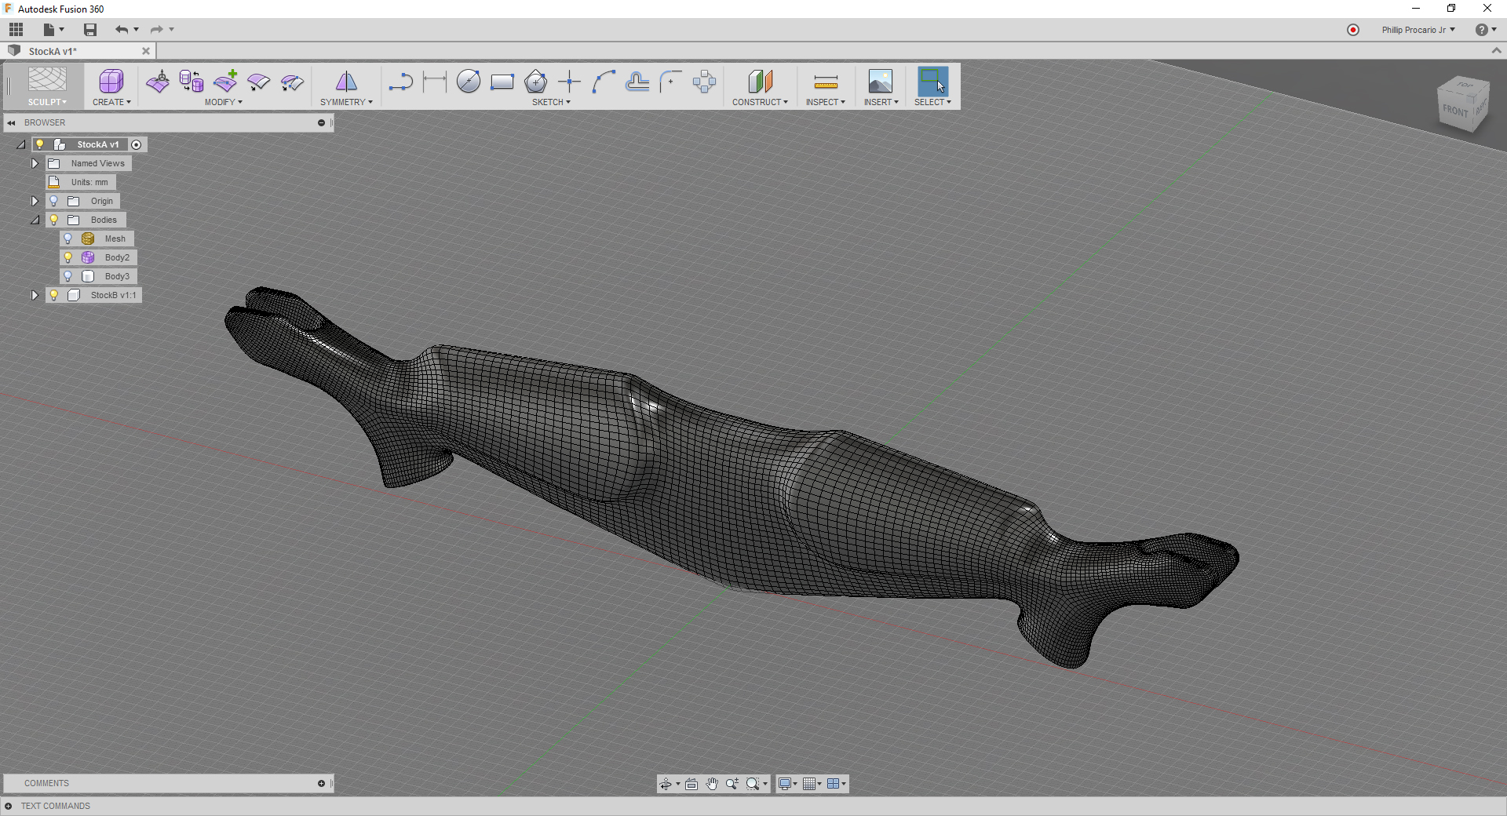Click the Symmetry mirror icon
The width and height of the screenshot is (1507, 816).
(x=346, y=81)
